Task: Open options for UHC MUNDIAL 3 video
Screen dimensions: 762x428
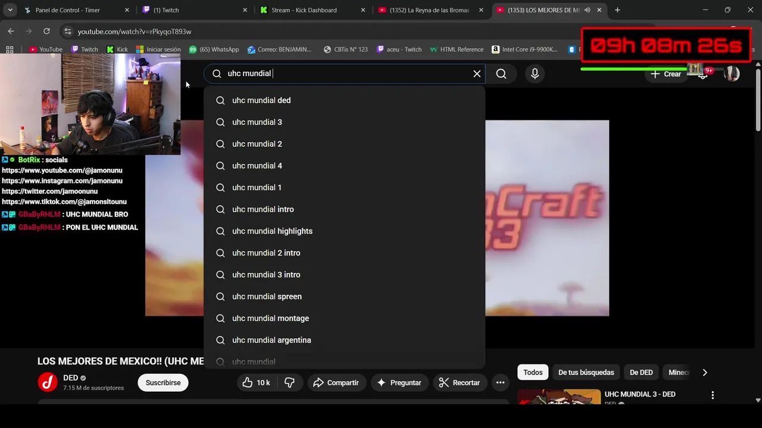Action: coord(713,395)
